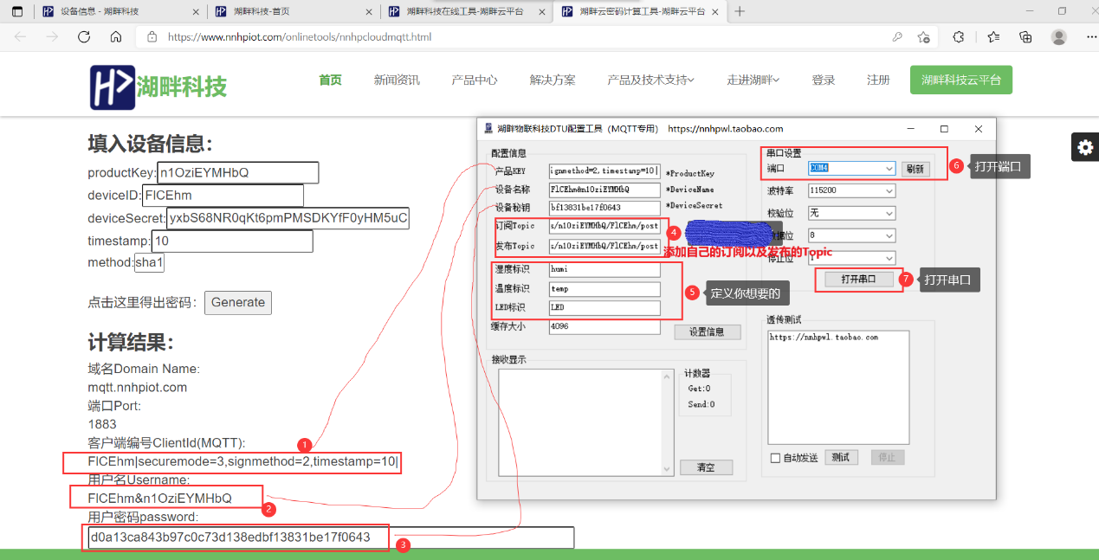The width and height of the screenshot is (1099, 560).
Task: Open 湖畔科技云平台 green button
Action: click(x=961, y=80)
